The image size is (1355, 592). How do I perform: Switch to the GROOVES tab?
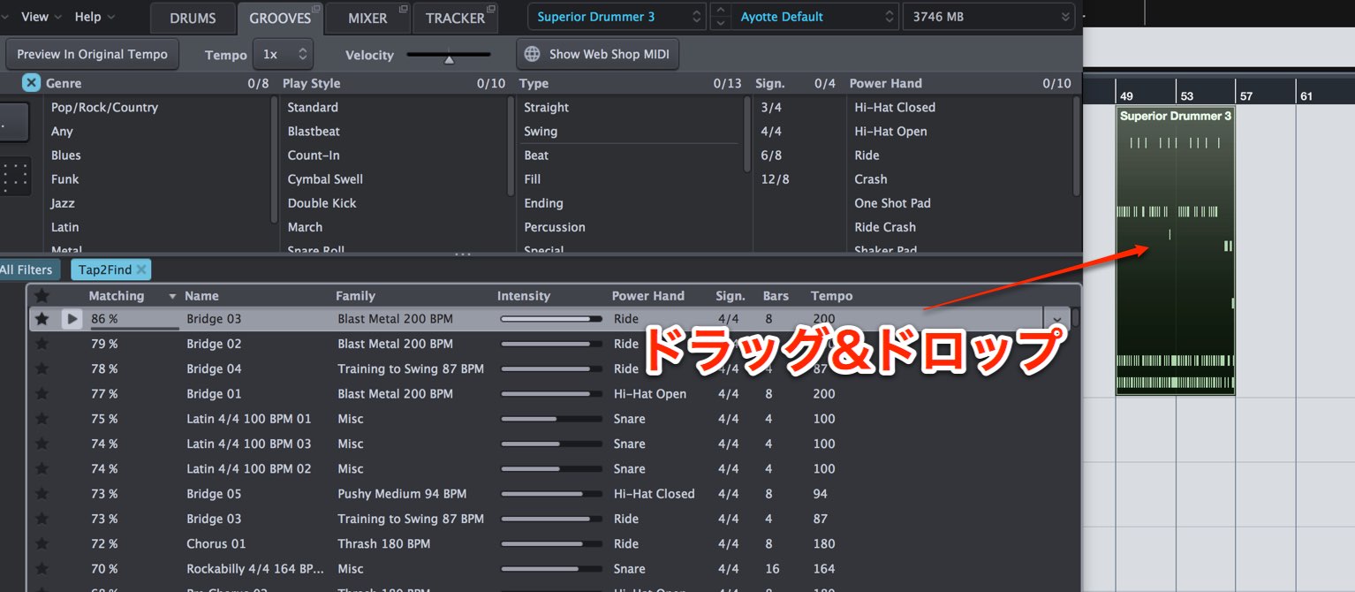[280, 18]
